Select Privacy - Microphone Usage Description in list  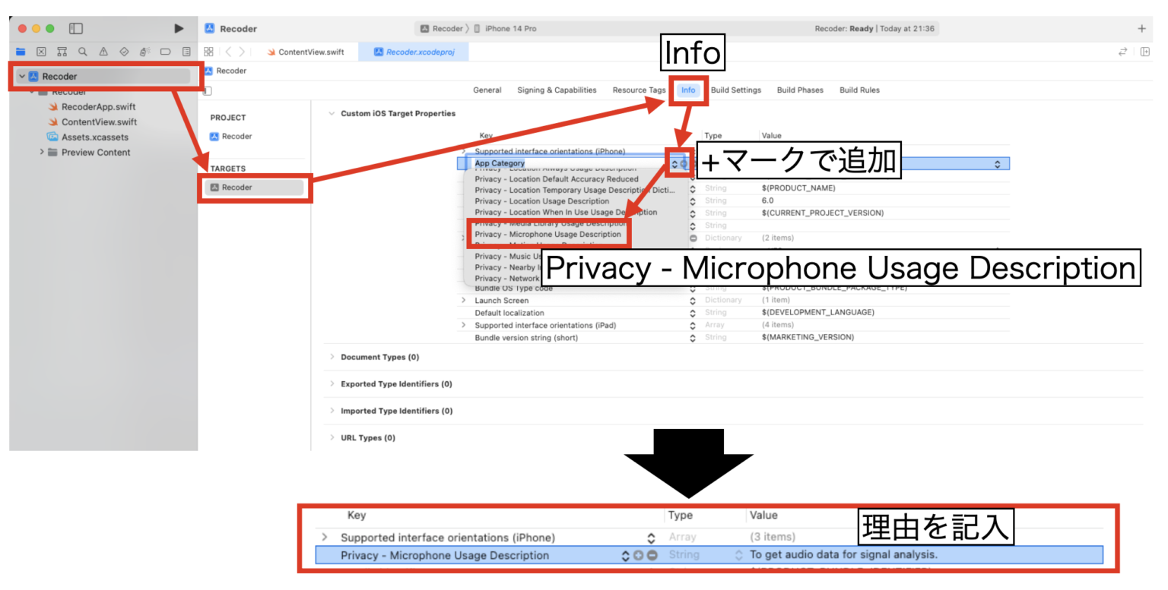[x=547, y=235]
